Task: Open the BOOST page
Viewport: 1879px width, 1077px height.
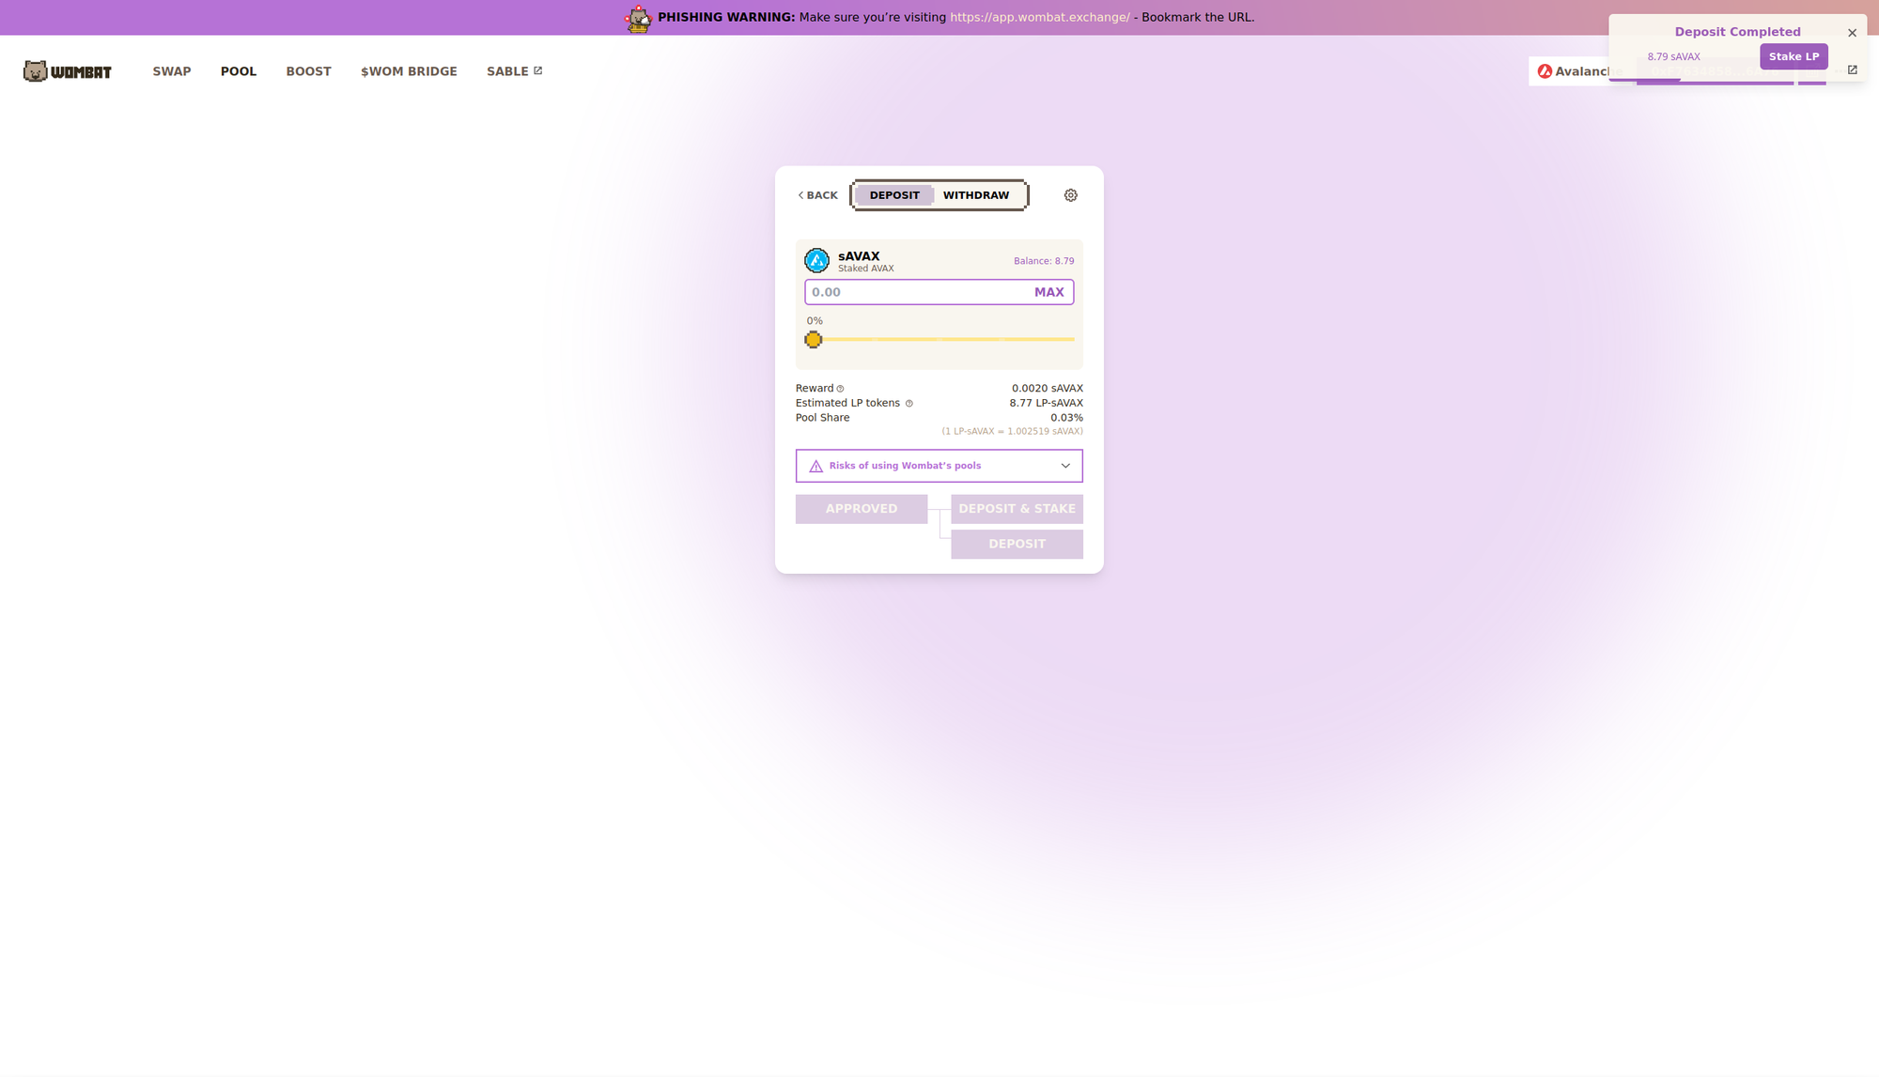Action: click(x=308, y=71)
